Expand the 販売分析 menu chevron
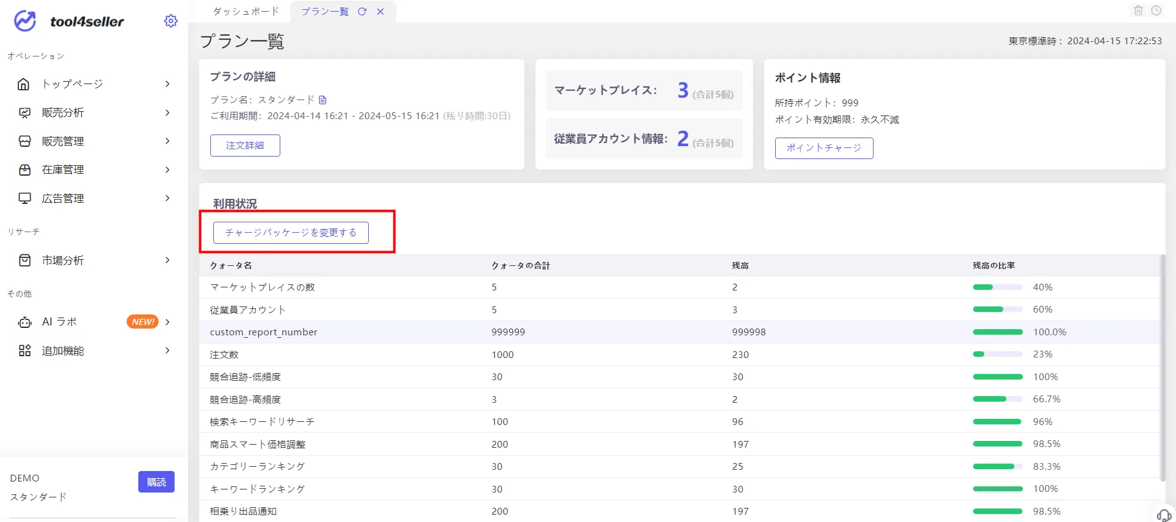 (x=167, y=113)
